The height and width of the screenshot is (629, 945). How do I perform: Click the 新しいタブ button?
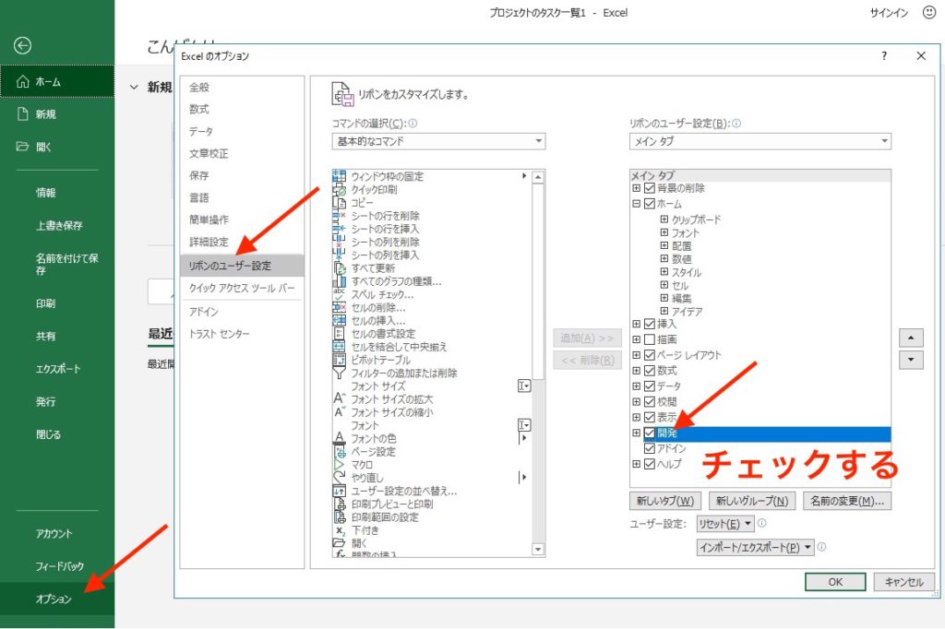click(x=665, y=501)
